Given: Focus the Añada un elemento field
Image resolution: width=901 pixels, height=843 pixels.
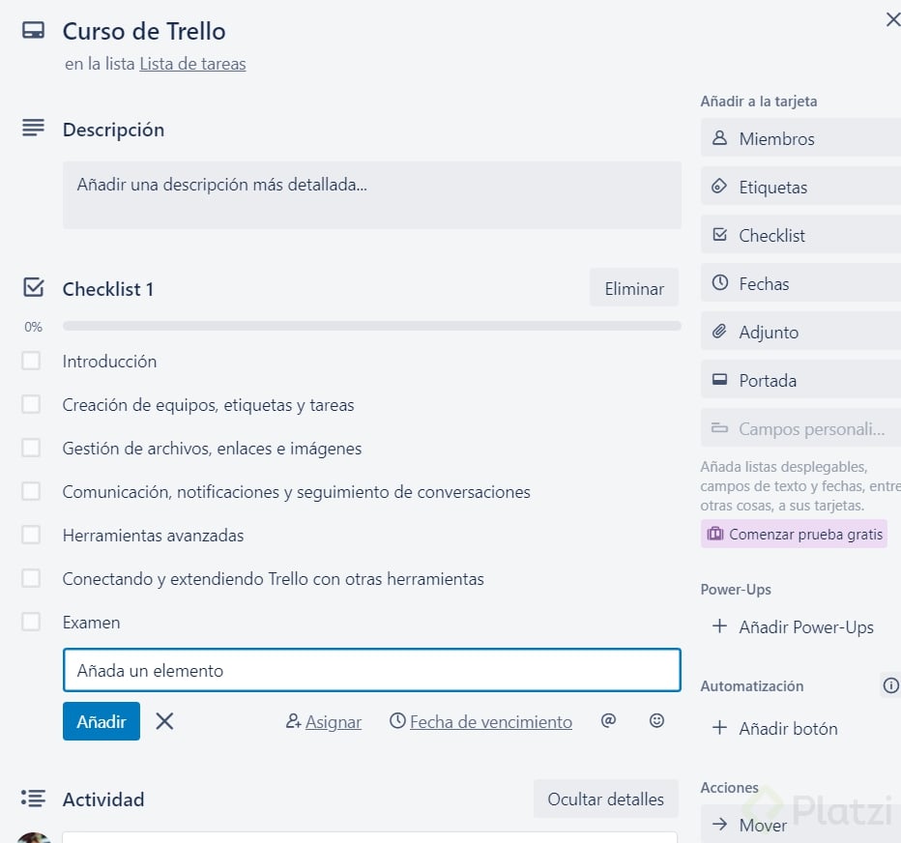Looking at the screenshot, I should point(371,670).
